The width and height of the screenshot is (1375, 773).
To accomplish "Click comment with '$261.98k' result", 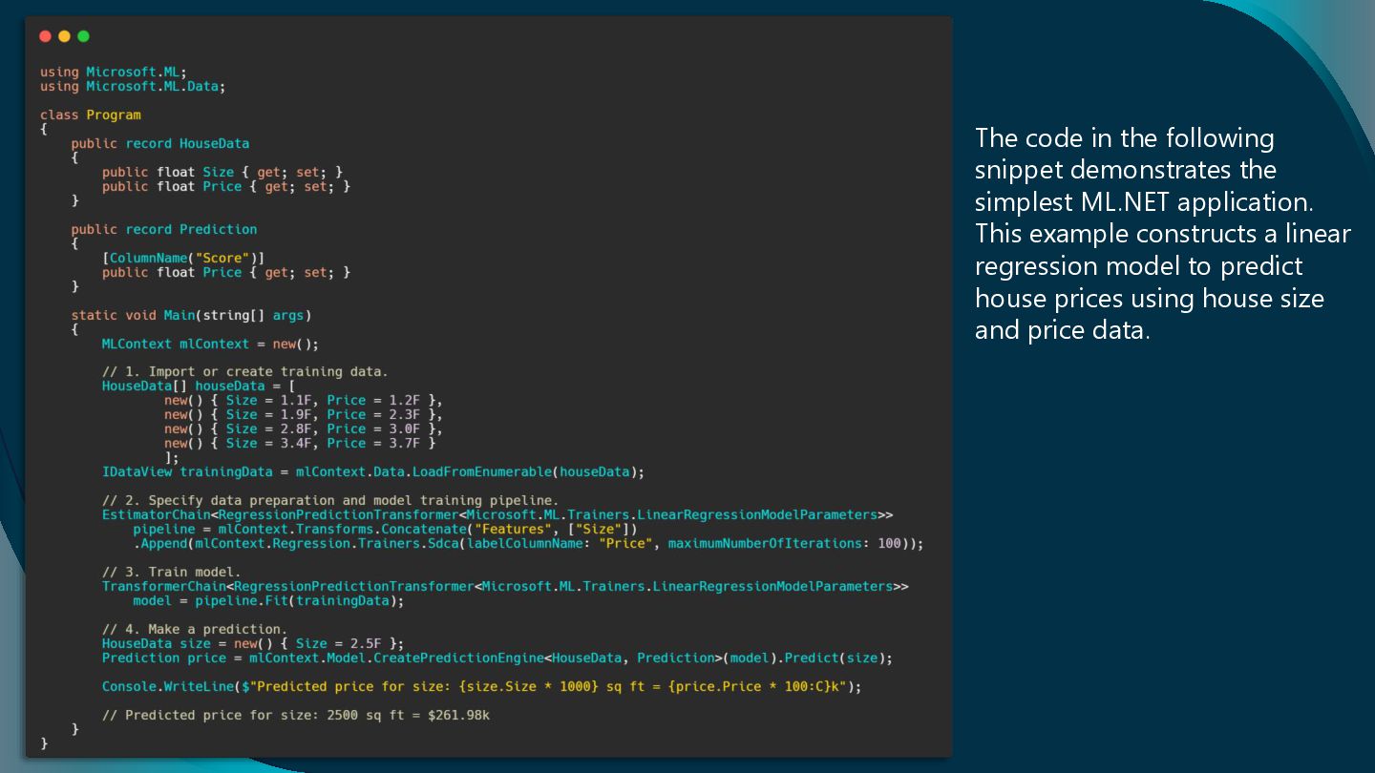I will point(296,715).
